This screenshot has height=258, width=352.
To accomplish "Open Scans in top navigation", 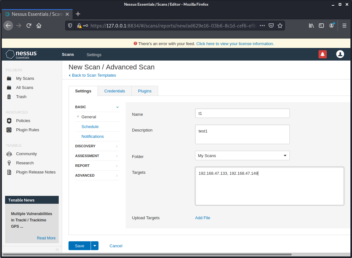I will 68,55.
